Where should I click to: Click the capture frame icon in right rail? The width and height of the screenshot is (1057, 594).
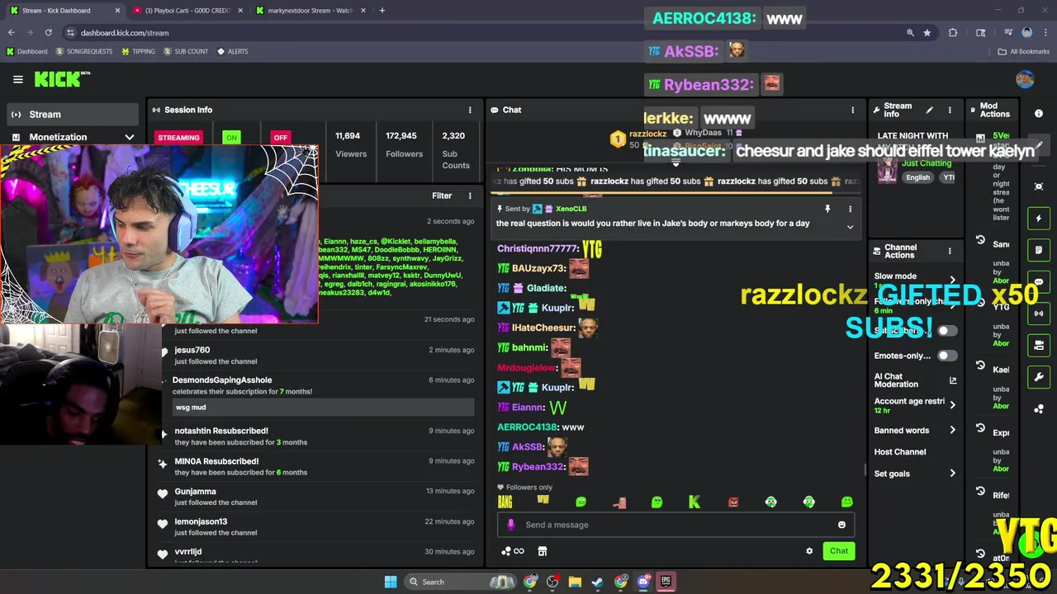[1039, 186]
